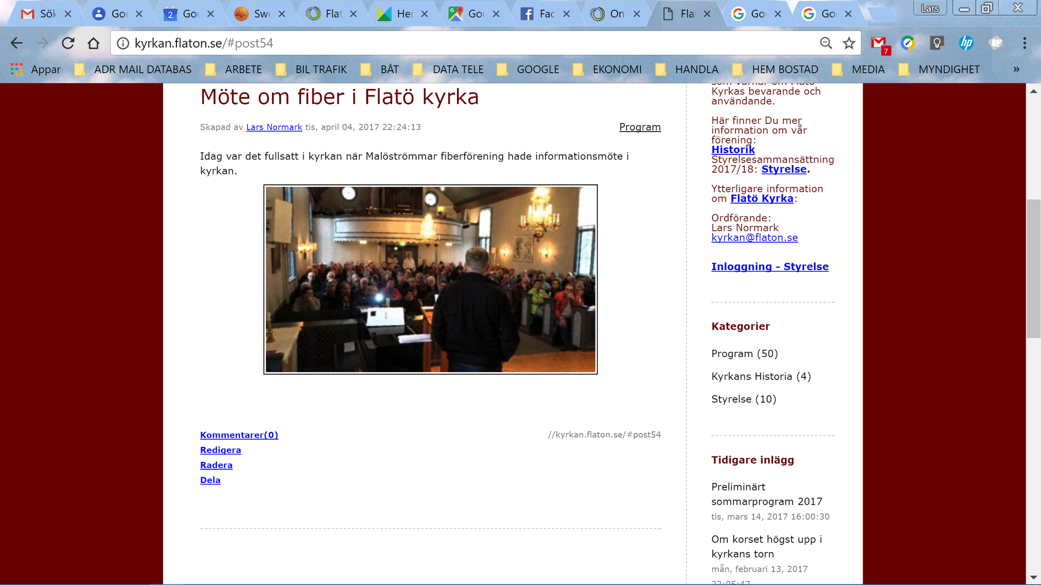1041x585 pixels.
Task: Open the Styrelse link after 2017/18
Action: [x=784, y=169]
